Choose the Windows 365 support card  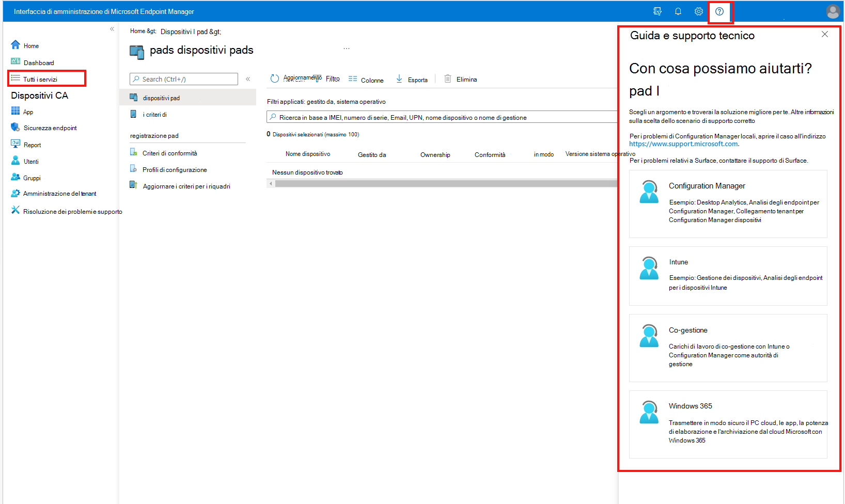click(728, 424)
